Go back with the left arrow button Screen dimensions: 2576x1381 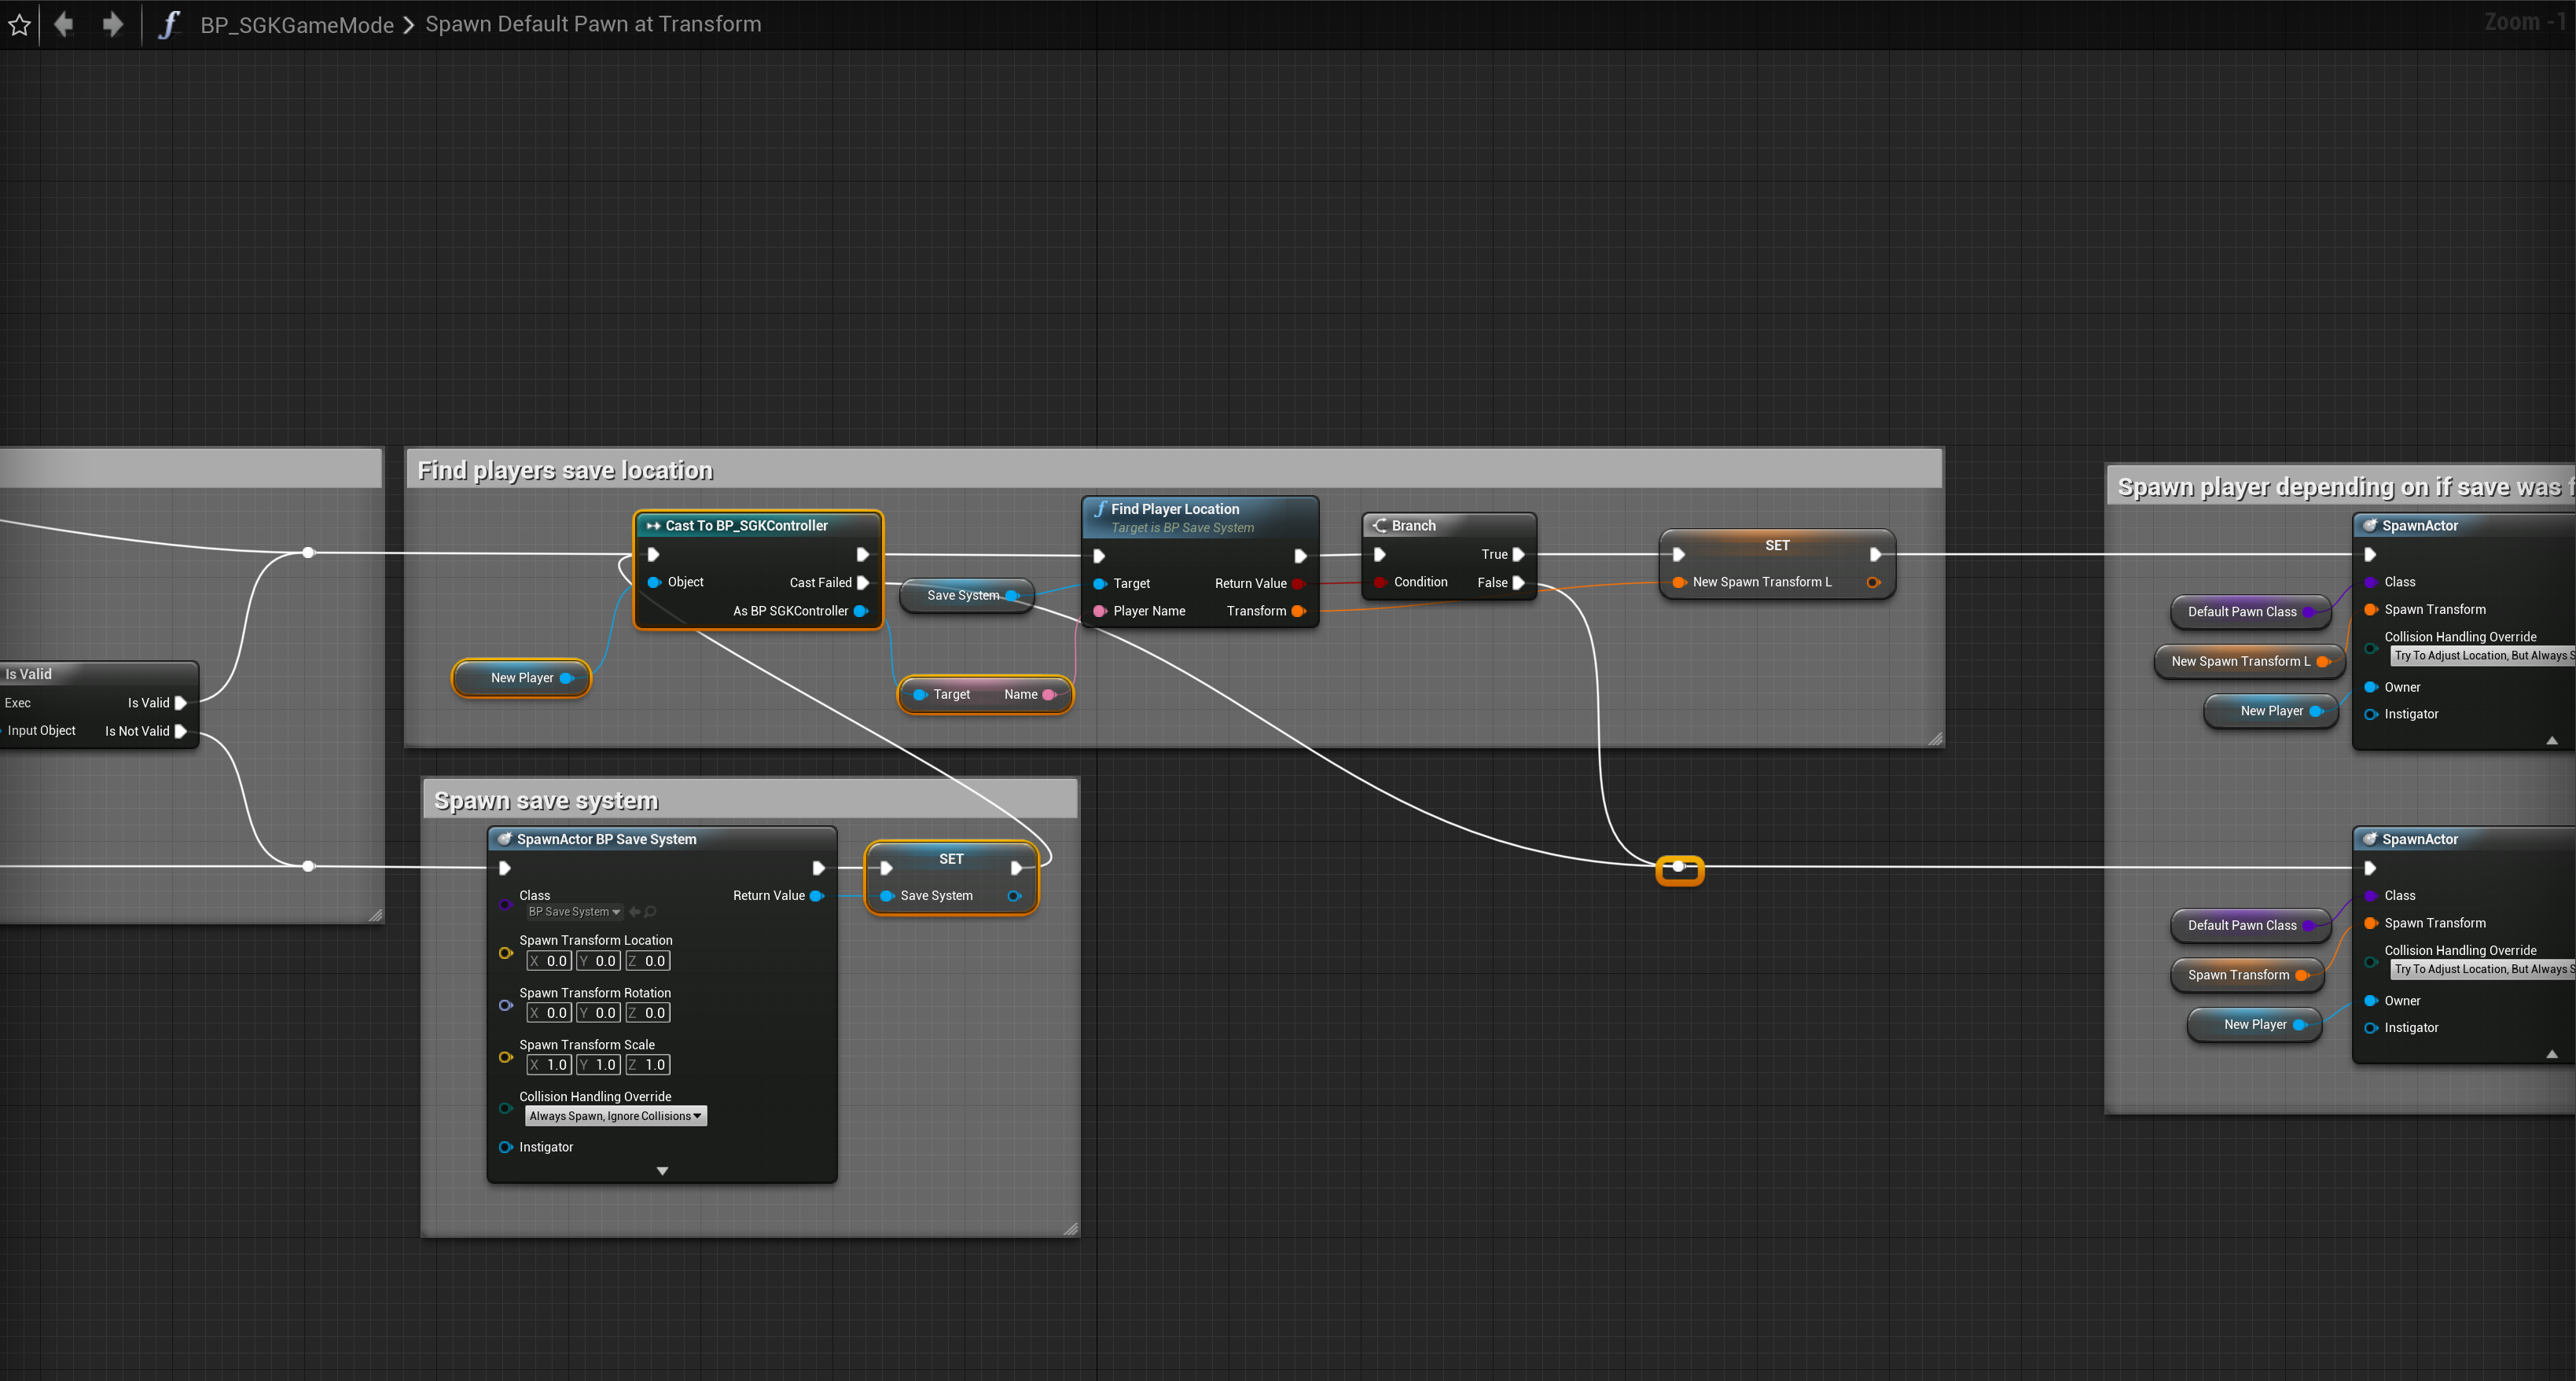pos(64,24)
